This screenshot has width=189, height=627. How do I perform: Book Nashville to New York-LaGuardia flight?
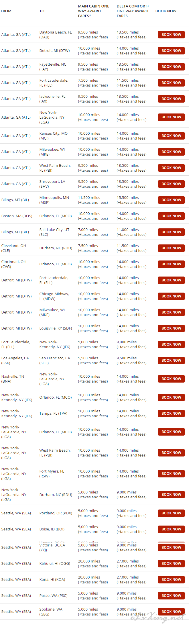pos(171,379)
